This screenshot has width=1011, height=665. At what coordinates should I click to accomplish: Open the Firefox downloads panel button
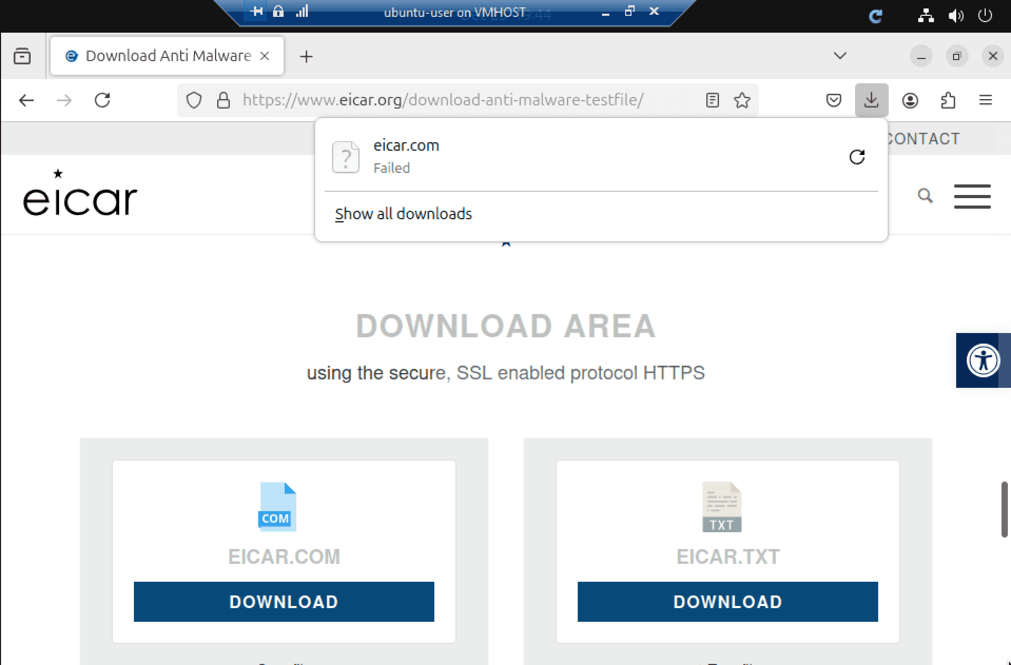click(871, 100)
